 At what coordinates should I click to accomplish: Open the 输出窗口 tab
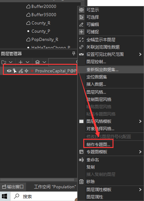13,187
